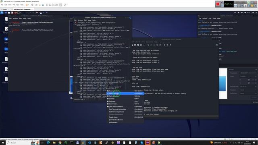Select Hide Window Borders in the context menu
Screen dimensions: 258x145
click(125, 120)
